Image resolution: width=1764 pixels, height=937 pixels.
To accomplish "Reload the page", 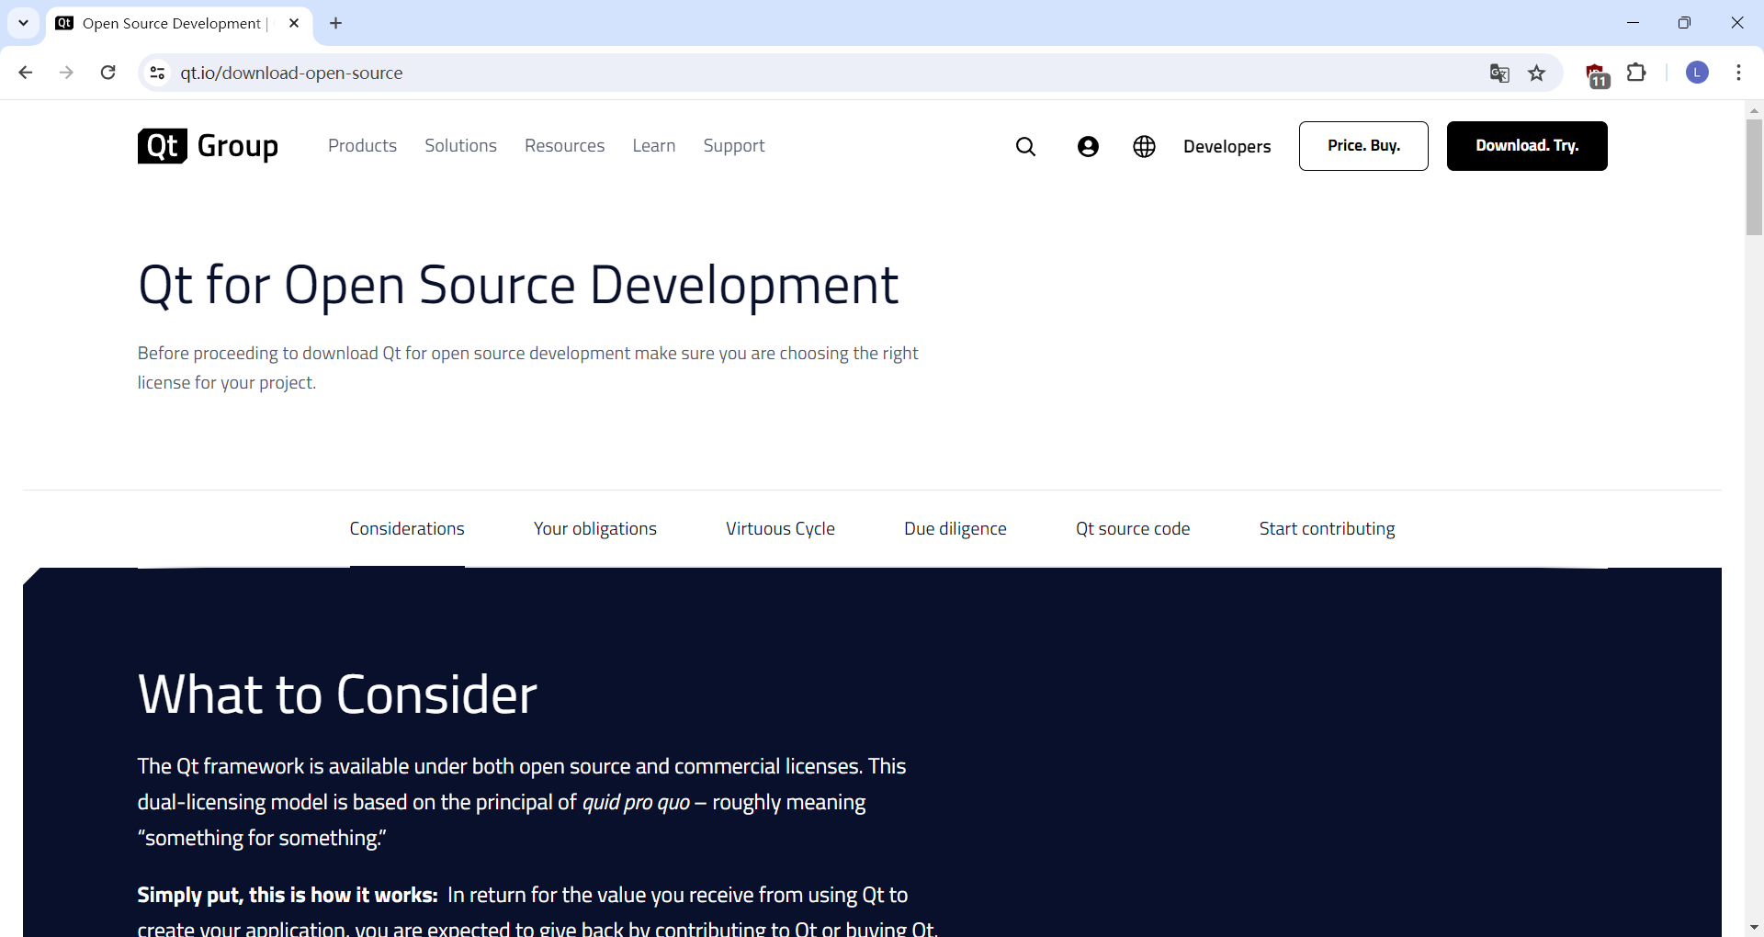I will [108, 73].
